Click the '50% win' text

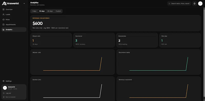tap(164, 44)
